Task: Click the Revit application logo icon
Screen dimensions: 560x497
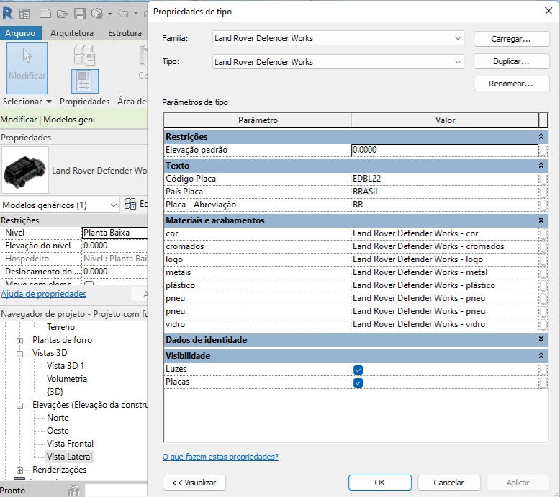Action: (x=7, y=14)
